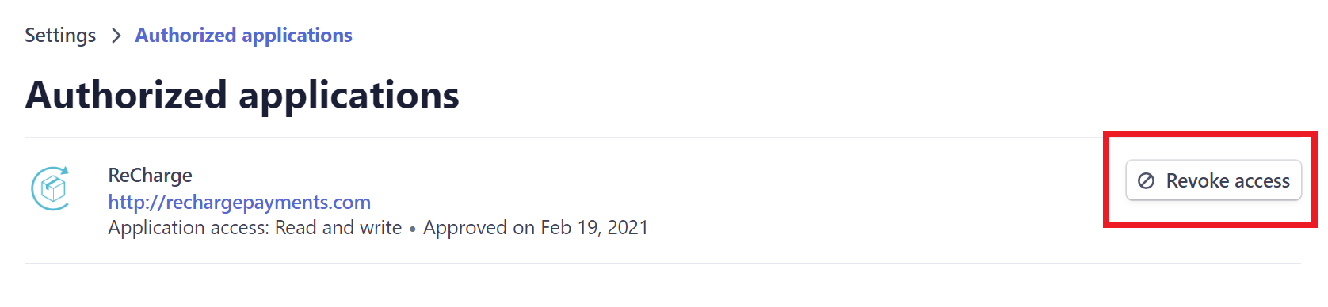1328x307 pixels.
Task: Open the http://rechargepayments.com link
Action: [x=239, y=202]
